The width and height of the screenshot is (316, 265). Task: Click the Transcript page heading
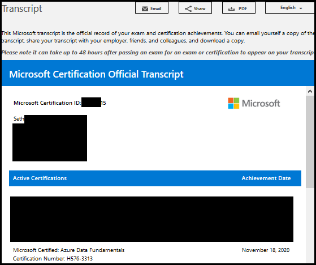(x=22, y=8)
